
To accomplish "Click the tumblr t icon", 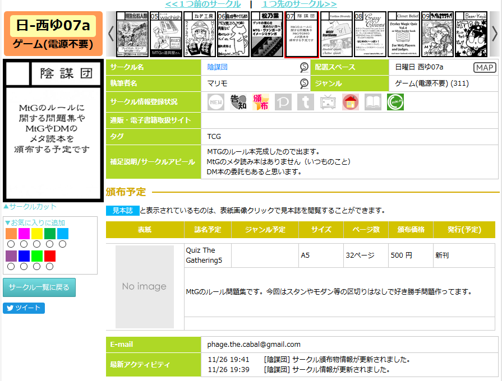I will (306, 102).
